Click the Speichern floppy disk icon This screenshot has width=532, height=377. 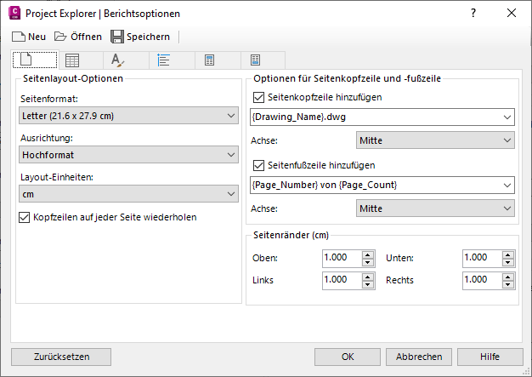pos(117,37)
